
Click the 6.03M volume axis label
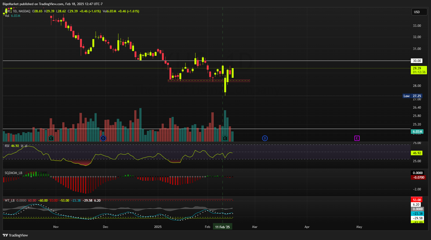click(417, 132)
